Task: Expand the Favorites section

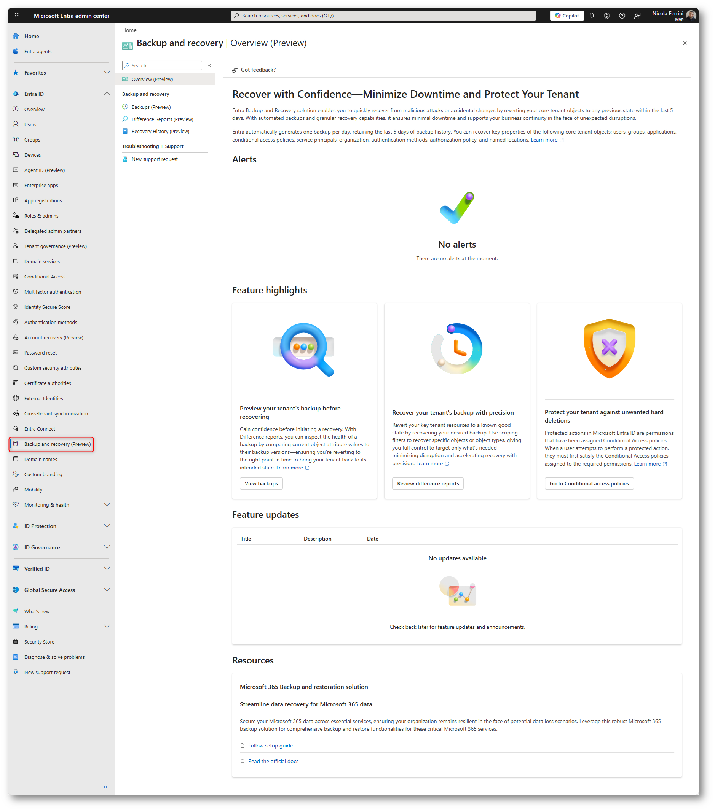Action: click(x=107, y=73)
